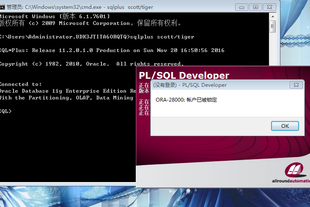Close the cmd.exe sqlplus window
Screen dimensions: 310x207
click(269, 7)
